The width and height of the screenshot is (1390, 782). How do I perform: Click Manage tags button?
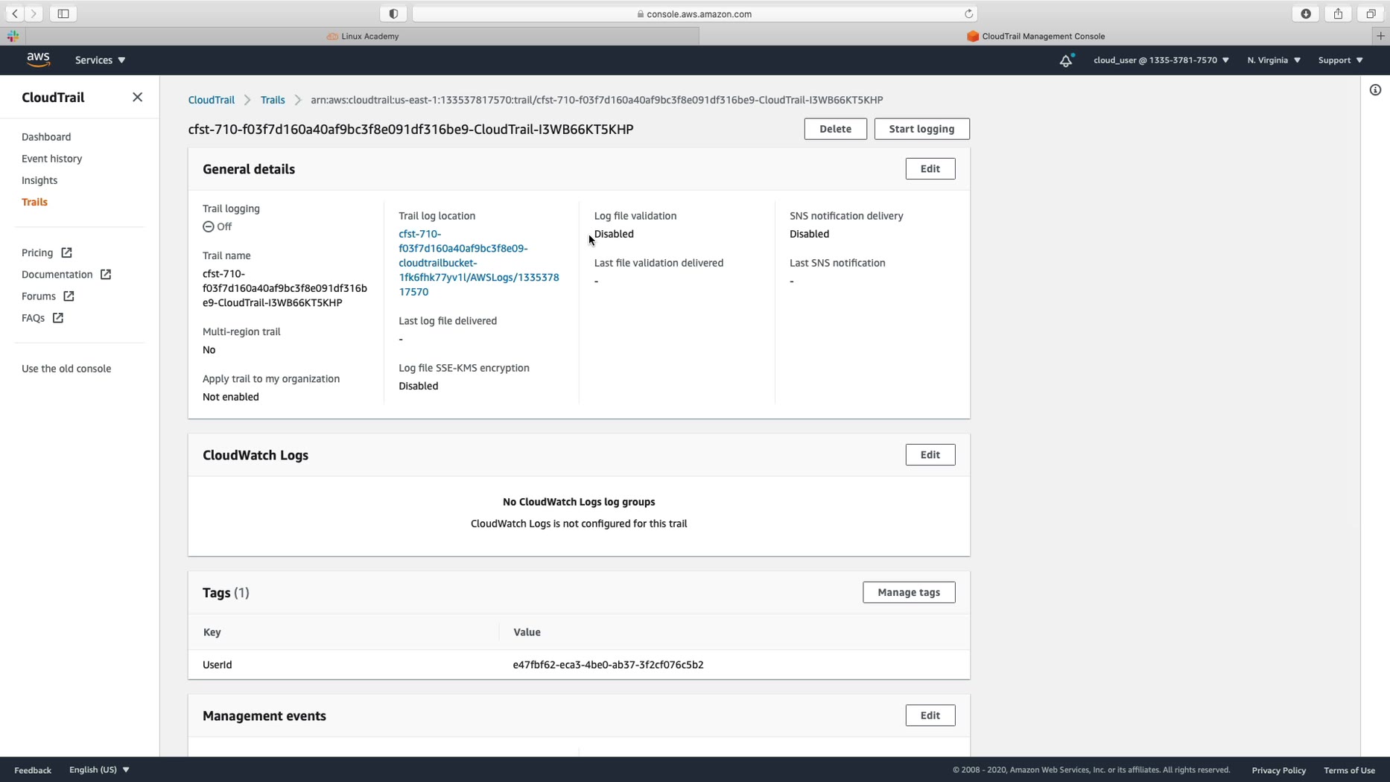point(908,592)
